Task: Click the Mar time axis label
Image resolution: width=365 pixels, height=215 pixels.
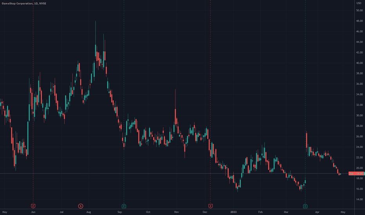Action: pos(286,212)
